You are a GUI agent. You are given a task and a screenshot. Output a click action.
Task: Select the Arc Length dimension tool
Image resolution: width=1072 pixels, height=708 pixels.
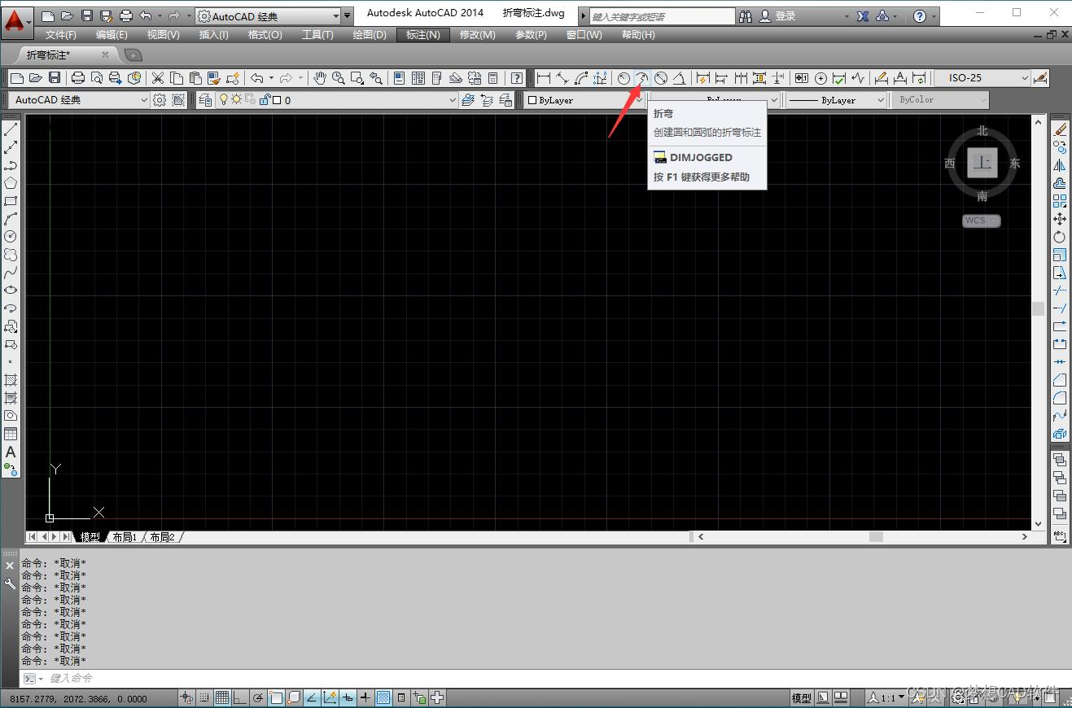(581, 78)
